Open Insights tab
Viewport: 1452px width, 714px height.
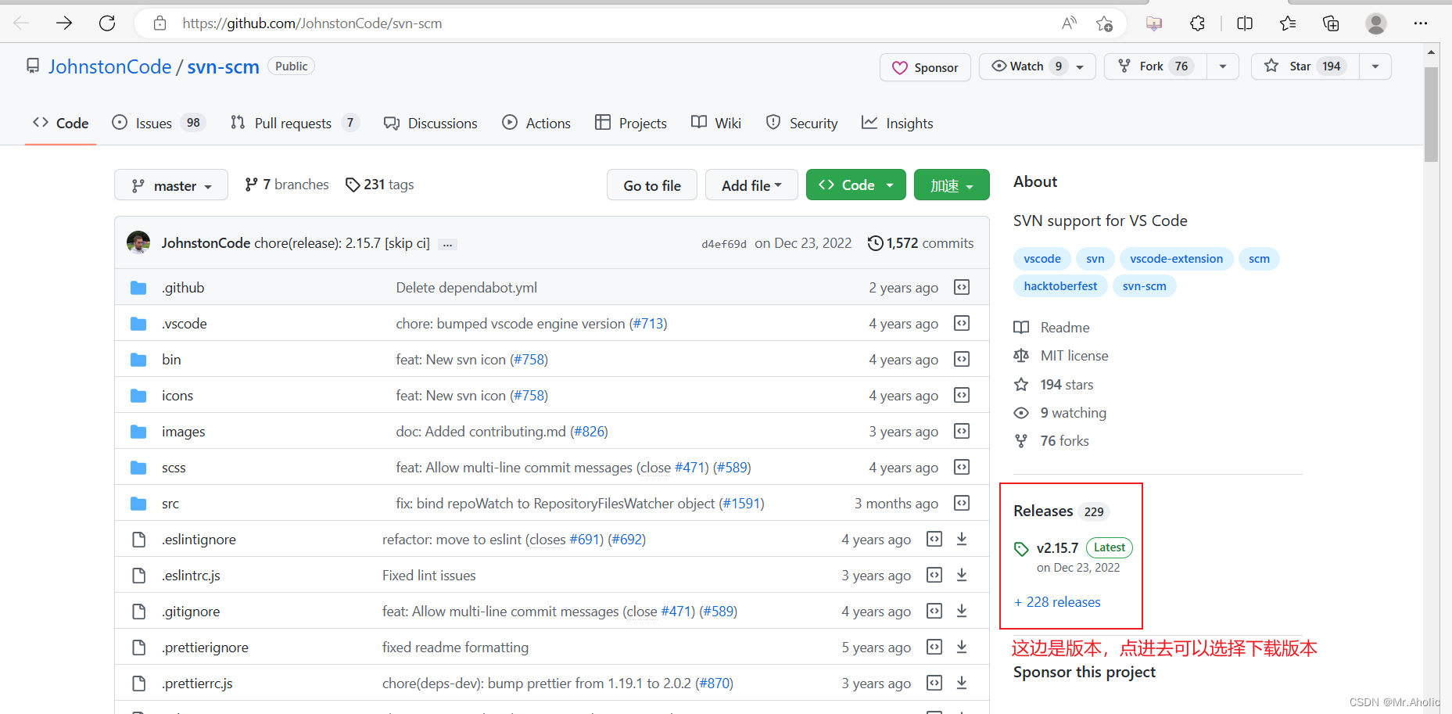(x=898, y=123)
